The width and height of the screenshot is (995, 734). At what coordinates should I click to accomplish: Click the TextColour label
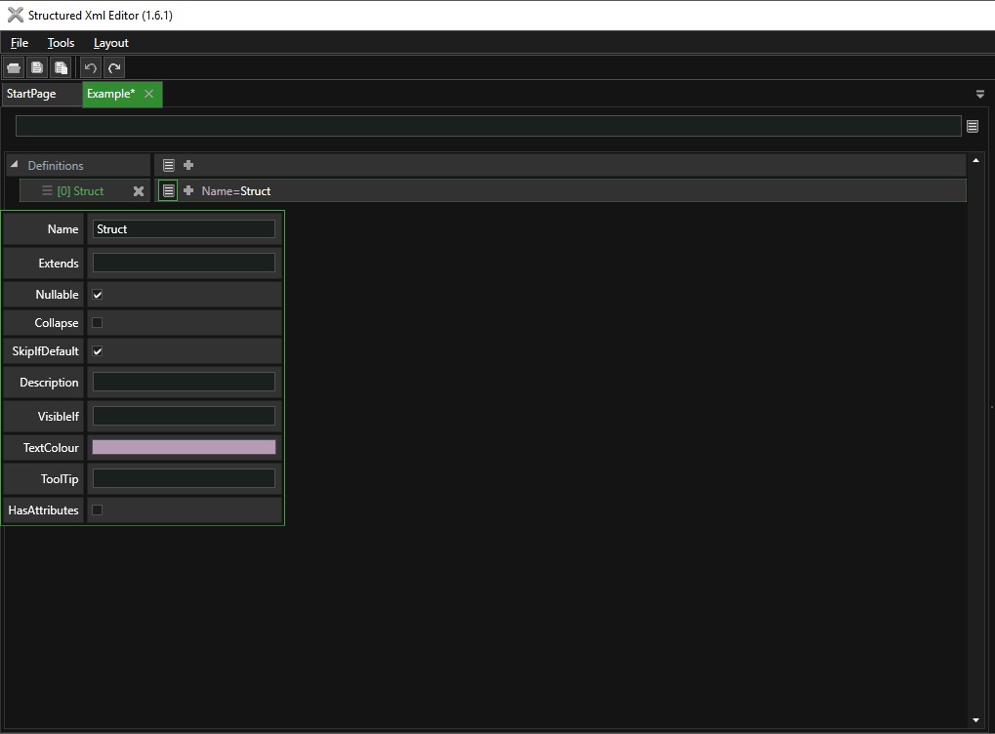click(51, 447)
